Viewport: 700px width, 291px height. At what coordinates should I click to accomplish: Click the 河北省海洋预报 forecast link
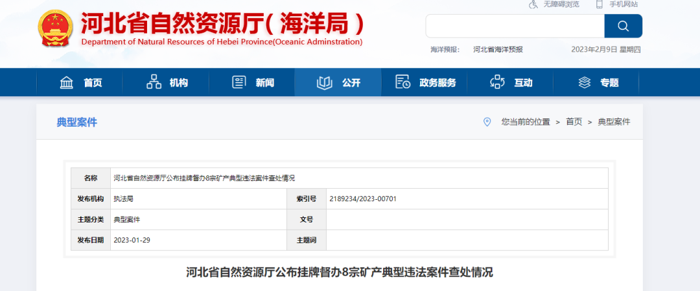pyautogui.click(x=498, y=50)
